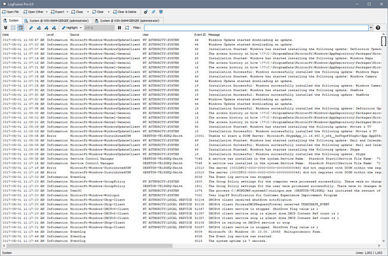Click the horizontal scrollbar right arrow

pos(379,246)
